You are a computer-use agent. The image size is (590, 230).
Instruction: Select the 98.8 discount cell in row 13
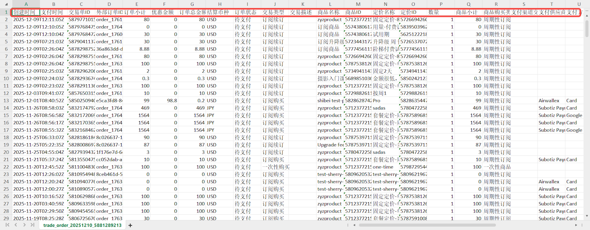point(164,101)
